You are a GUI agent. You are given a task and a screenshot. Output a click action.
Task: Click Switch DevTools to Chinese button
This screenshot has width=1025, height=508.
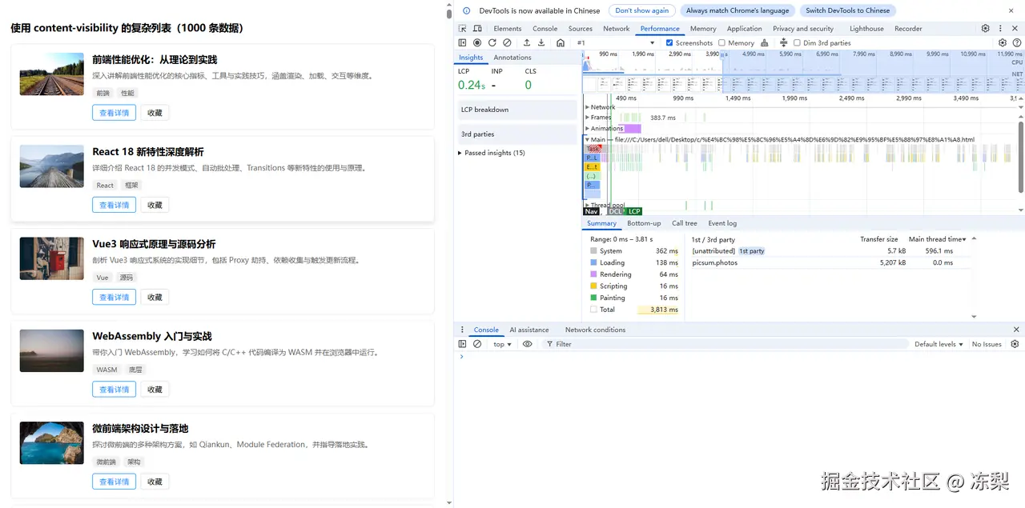(x=847, y=10)
